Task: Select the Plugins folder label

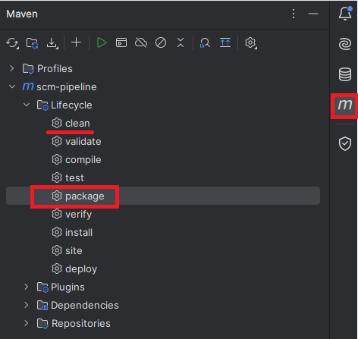Action: [x=68, y=287]
